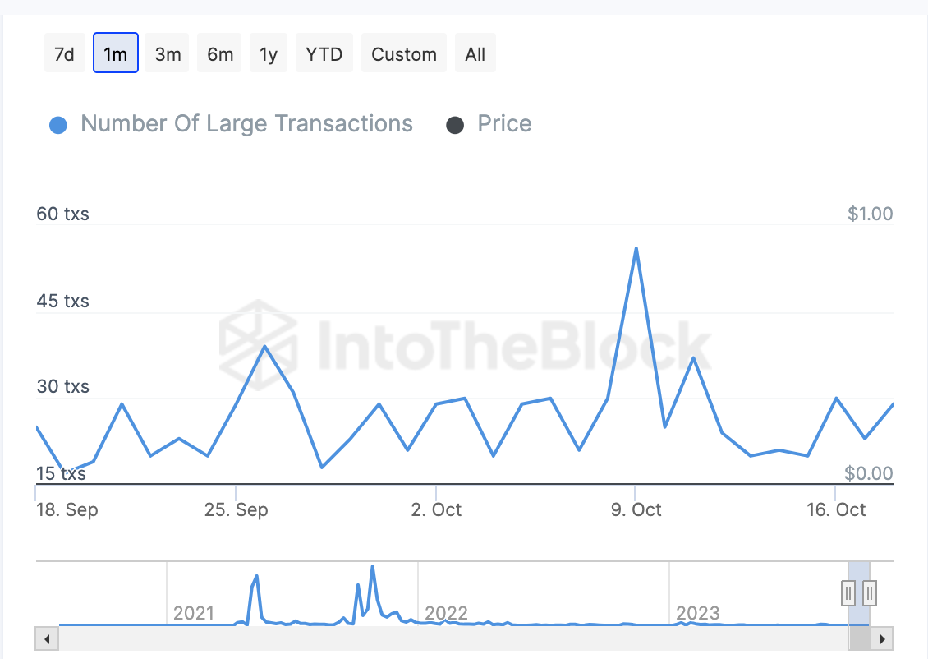Switch chart to 3m range
The height and width of the screenshot is (659, 928).
click(x=168, y=53)
